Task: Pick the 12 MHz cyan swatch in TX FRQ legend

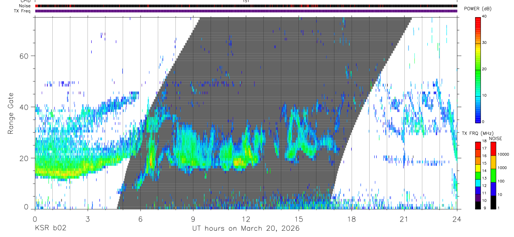Action: point(478,183)
